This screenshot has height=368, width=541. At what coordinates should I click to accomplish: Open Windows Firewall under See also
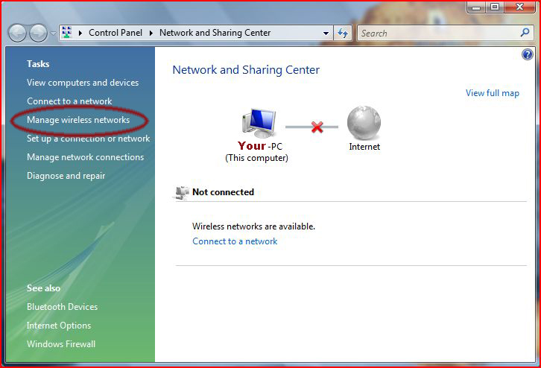point(61,344)
